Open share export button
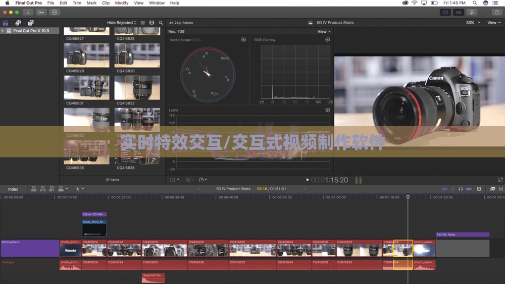 click(x=497, y=12)
